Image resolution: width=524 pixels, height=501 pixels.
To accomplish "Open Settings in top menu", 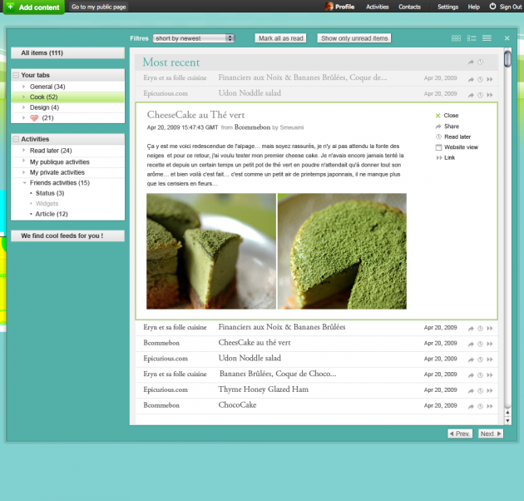I will click(447, 6).
